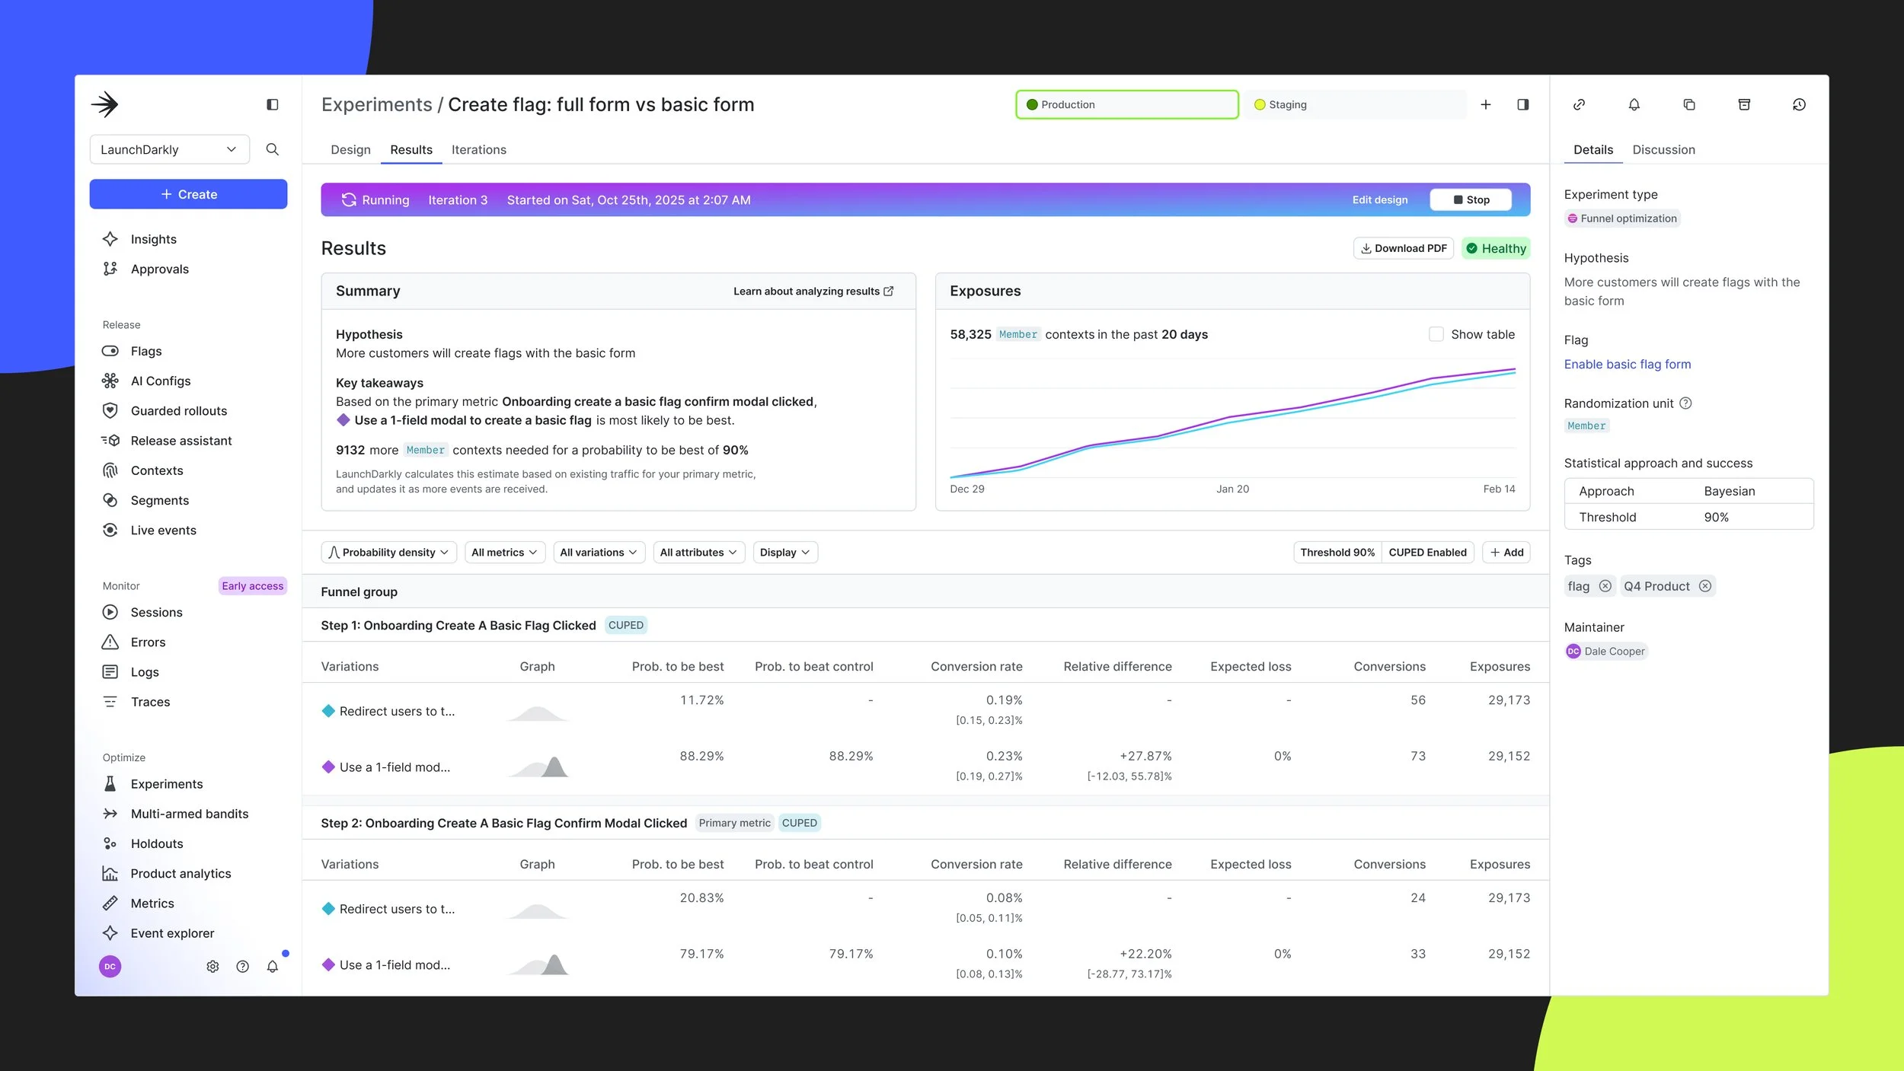Open the Flags section in sidebar
The width and height of the screenshot is (1904, 1071).
pos(145,351)
